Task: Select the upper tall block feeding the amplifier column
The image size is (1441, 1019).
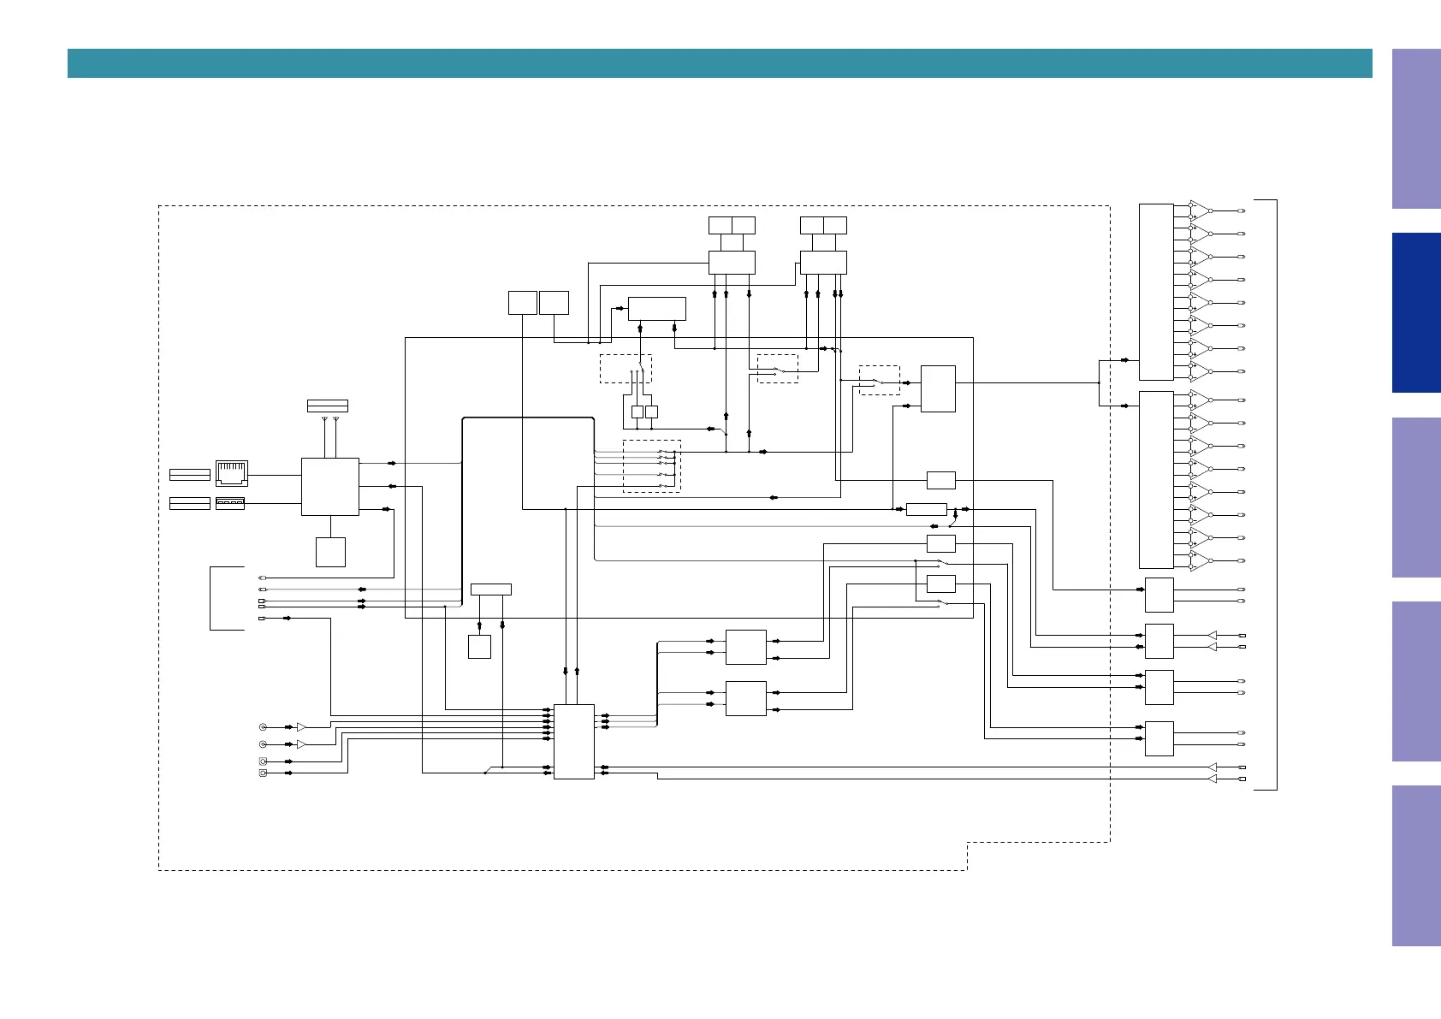Action: point(1156,293)
